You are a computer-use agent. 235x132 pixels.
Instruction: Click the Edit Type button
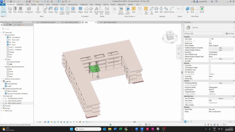(x=230, y=34)
